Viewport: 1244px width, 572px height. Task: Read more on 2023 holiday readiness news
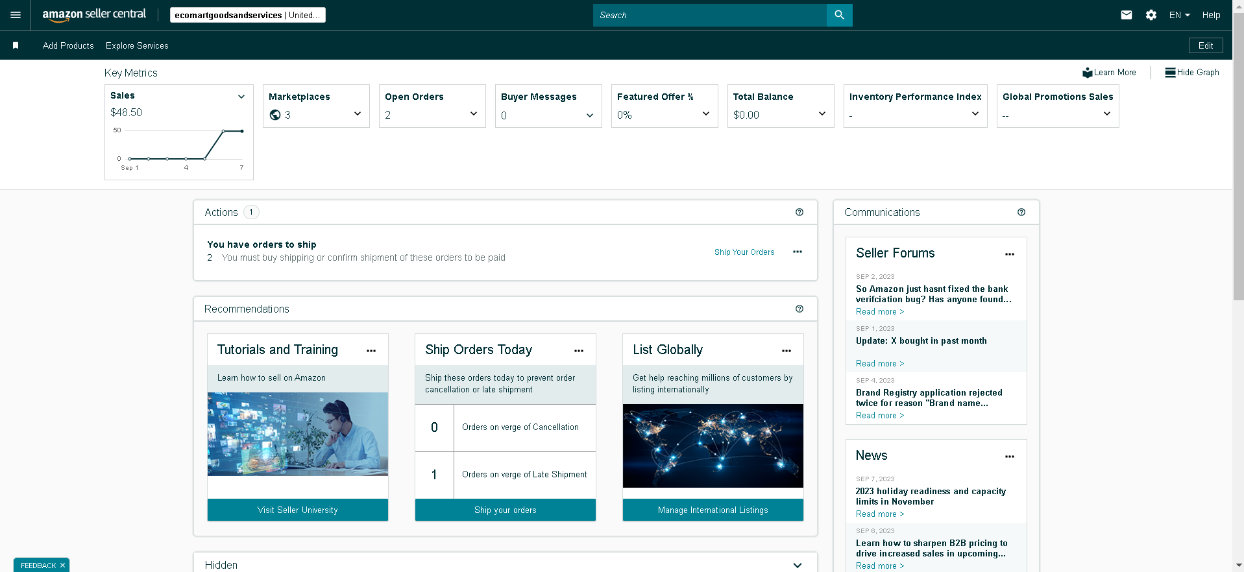click(x=880, y=514)
